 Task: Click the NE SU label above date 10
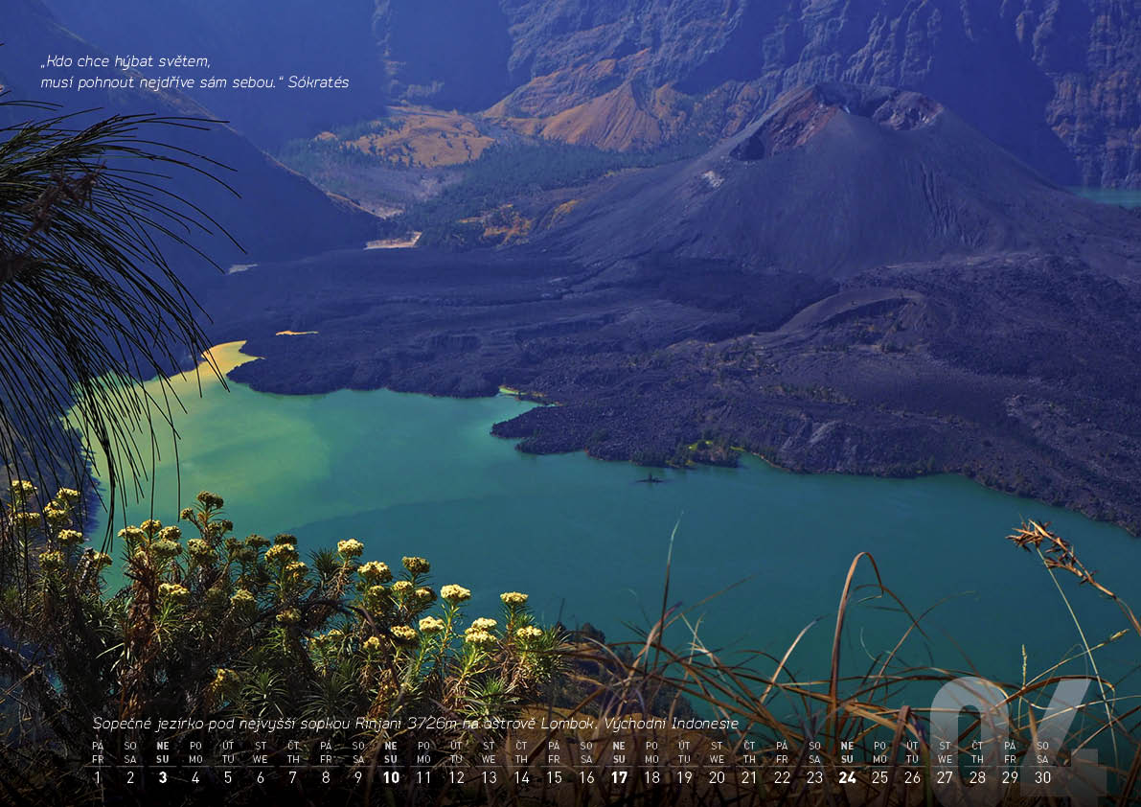[x=391, y=752]
